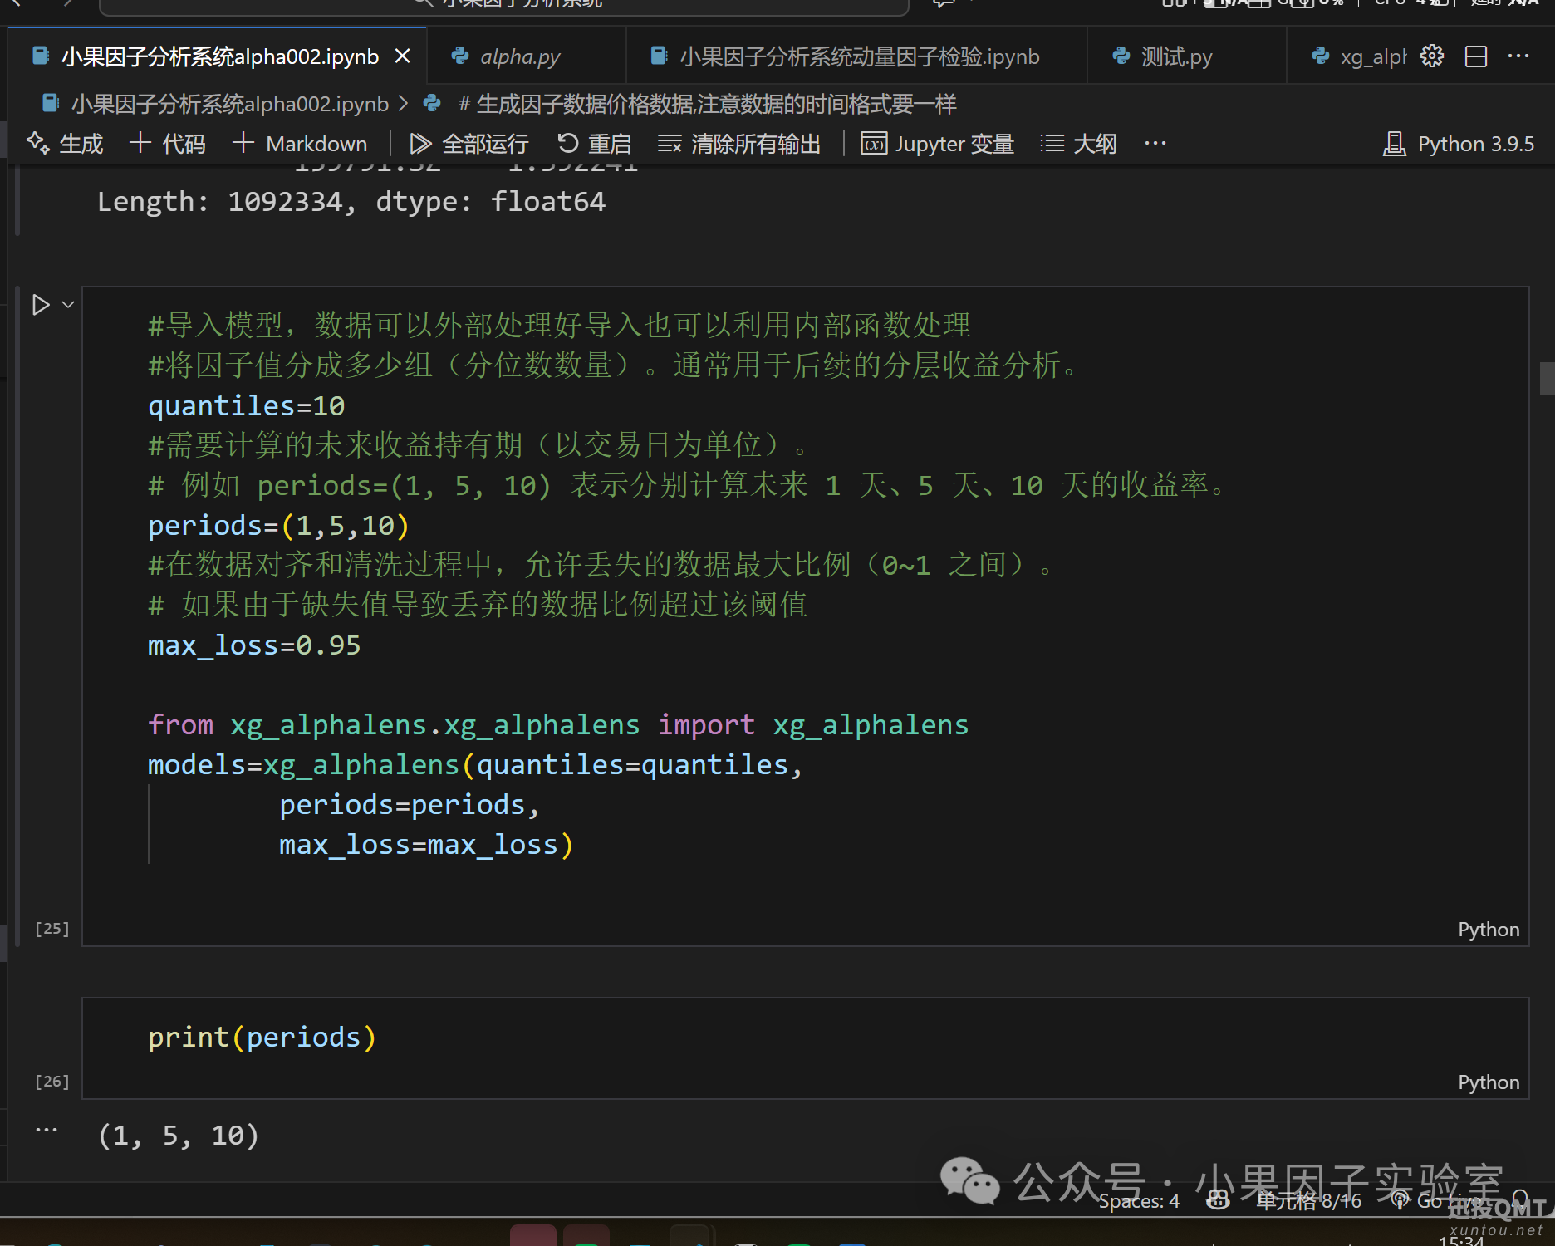This screenshot has width=1555, height=1246.
Task: Add a new 代码 cell
Action: click(x=168, y=144)
